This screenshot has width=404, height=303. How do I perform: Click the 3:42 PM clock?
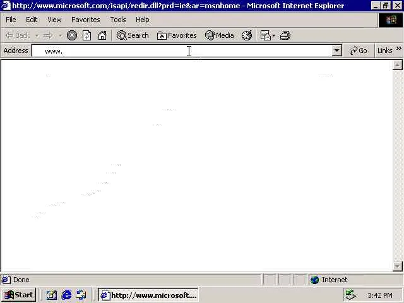[380, 295]
